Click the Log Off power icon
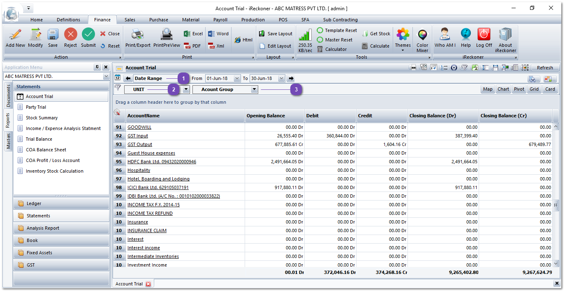The width and height of the screenshot is (565, 292). [484, 35]
